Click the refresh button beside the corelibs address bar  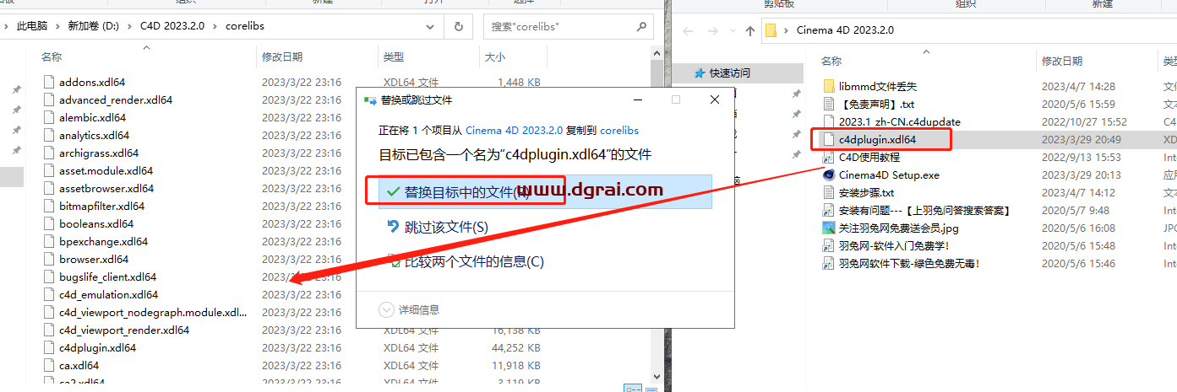(x=459, y=26)
